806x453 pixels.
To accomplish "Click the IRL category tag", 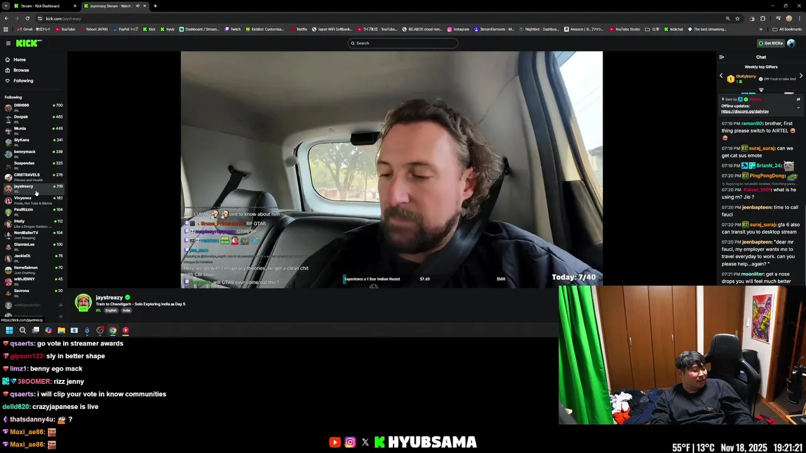I will click(x=98, y=311).
